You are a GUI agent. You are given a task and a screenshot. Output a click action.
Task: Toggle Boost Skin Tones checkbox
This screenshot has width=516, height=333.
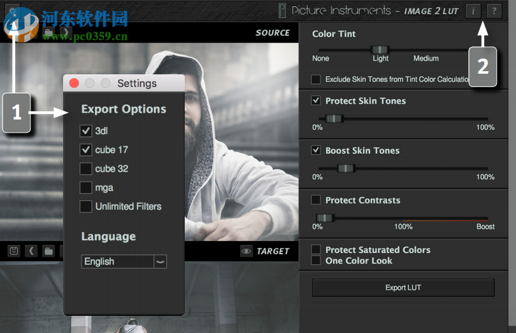click(316, 151)
